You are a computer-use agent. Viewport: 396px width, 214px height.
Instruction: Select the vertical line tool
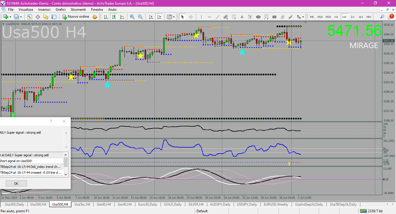(x=201, y=17)
